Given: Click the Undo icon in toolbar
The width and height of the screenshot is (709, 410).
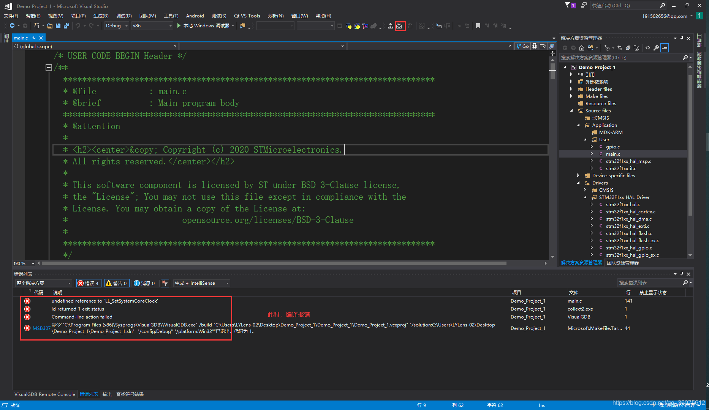Looking at the screenshot, I should click(x=78, y=25).
